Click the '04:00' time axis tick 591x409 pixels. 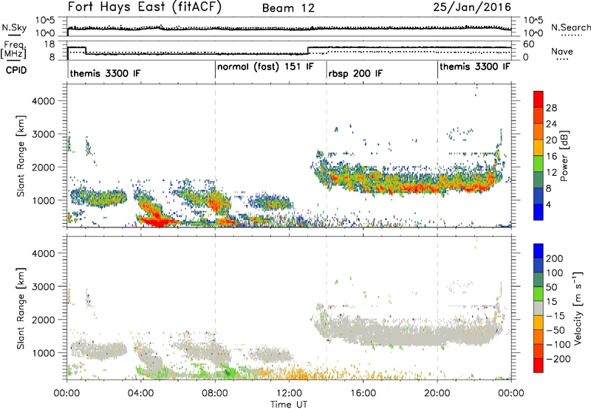click(141, 393)
